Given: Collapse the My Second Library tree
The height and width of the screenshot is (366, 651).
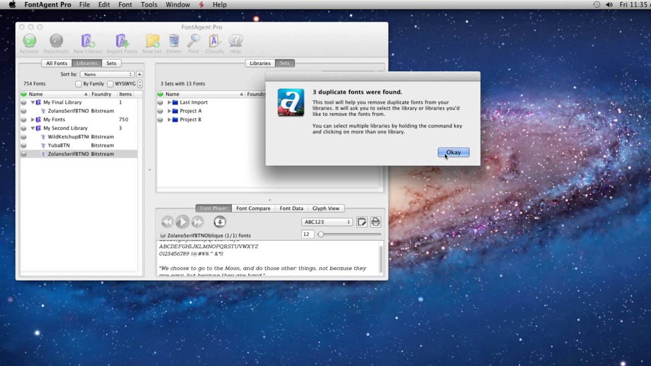Looking at the screenshot, I should [33, 129].
